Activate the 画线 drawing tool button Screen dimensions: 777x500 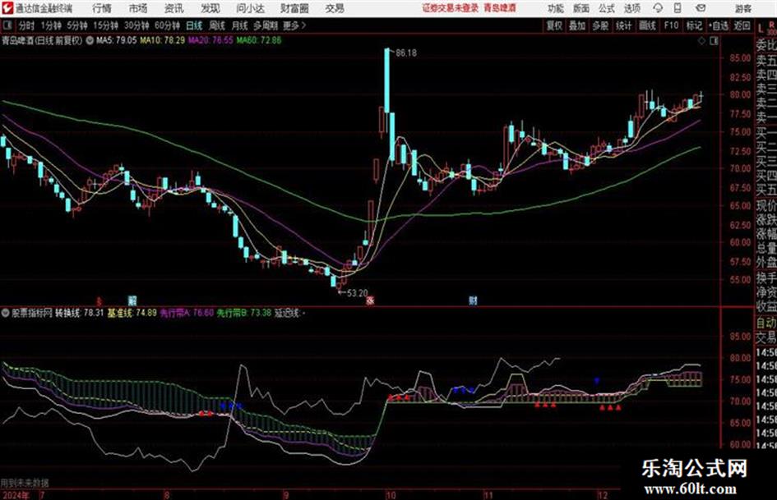(x=647, y=25)
